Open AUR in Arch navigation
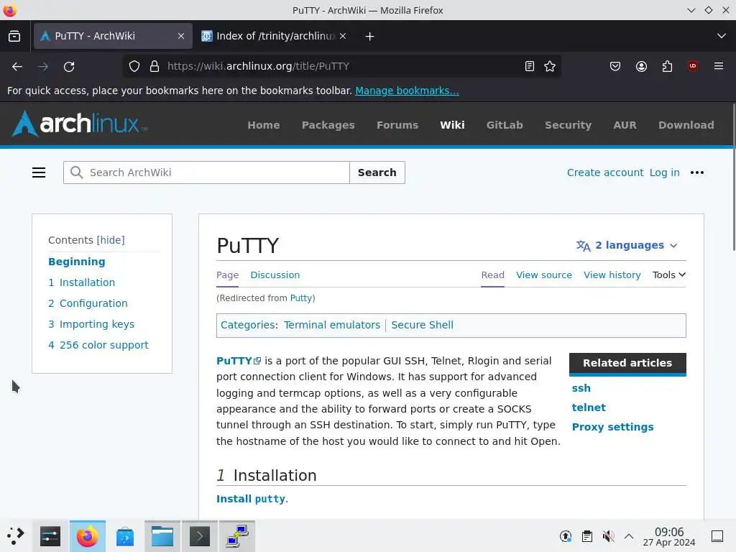 (x=625, y=125)
